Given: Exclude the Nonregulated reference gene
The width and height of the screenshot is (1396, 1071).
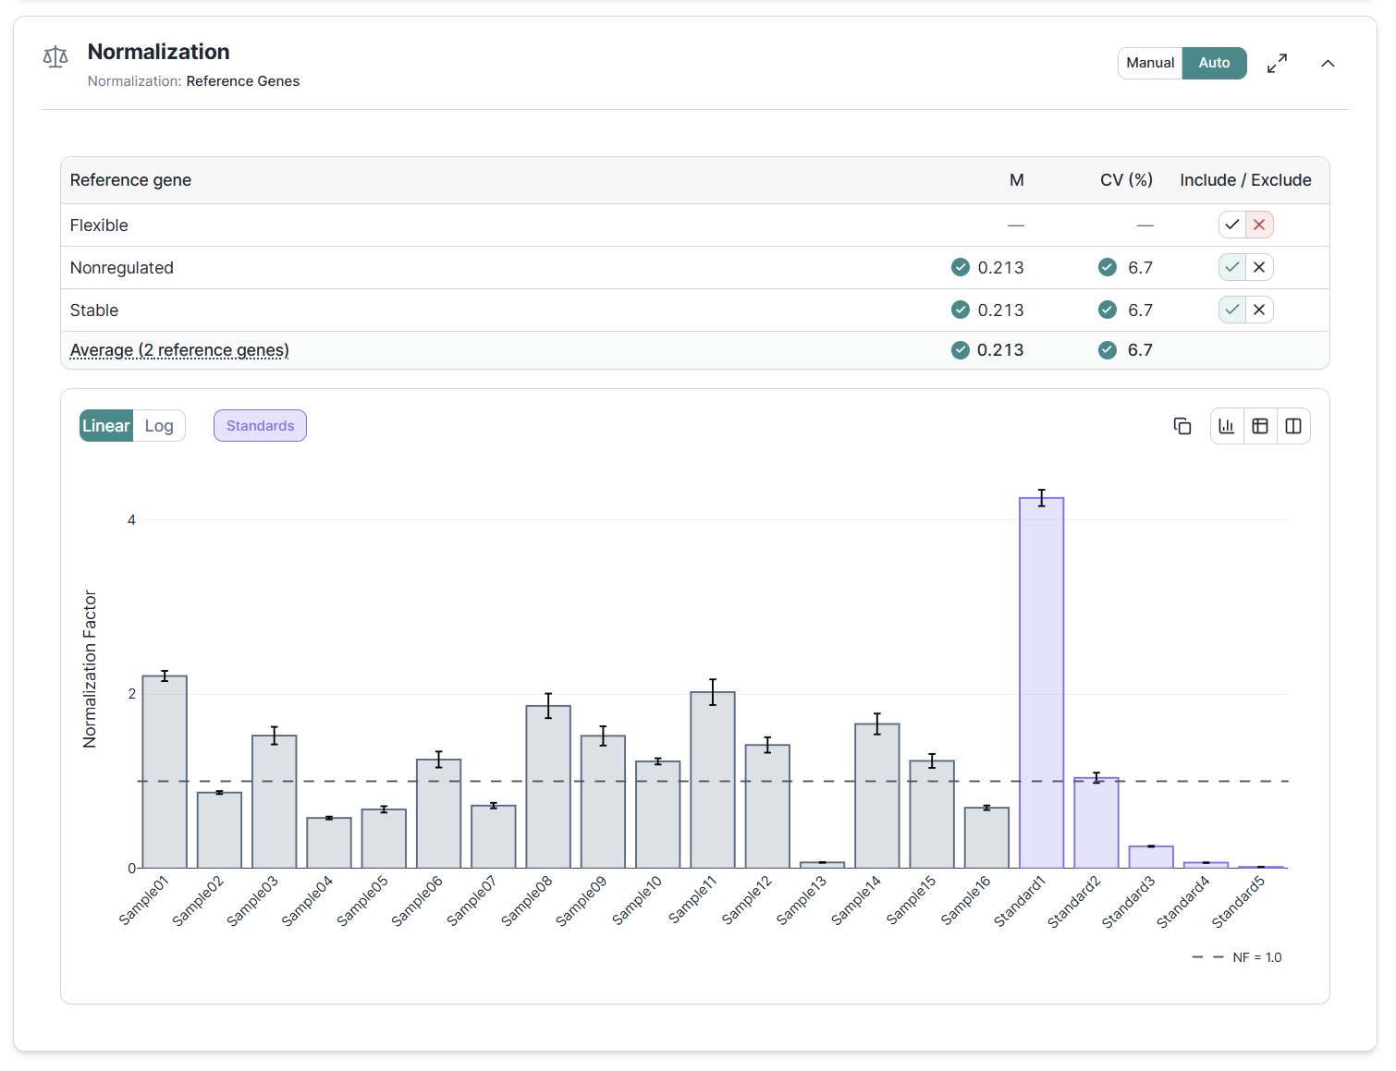Looking at the screenshot, I should (x=1259, y=267).
